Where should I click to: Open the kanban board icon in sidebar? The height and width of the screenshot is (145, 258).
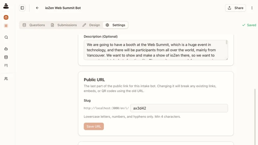[6, 65]
